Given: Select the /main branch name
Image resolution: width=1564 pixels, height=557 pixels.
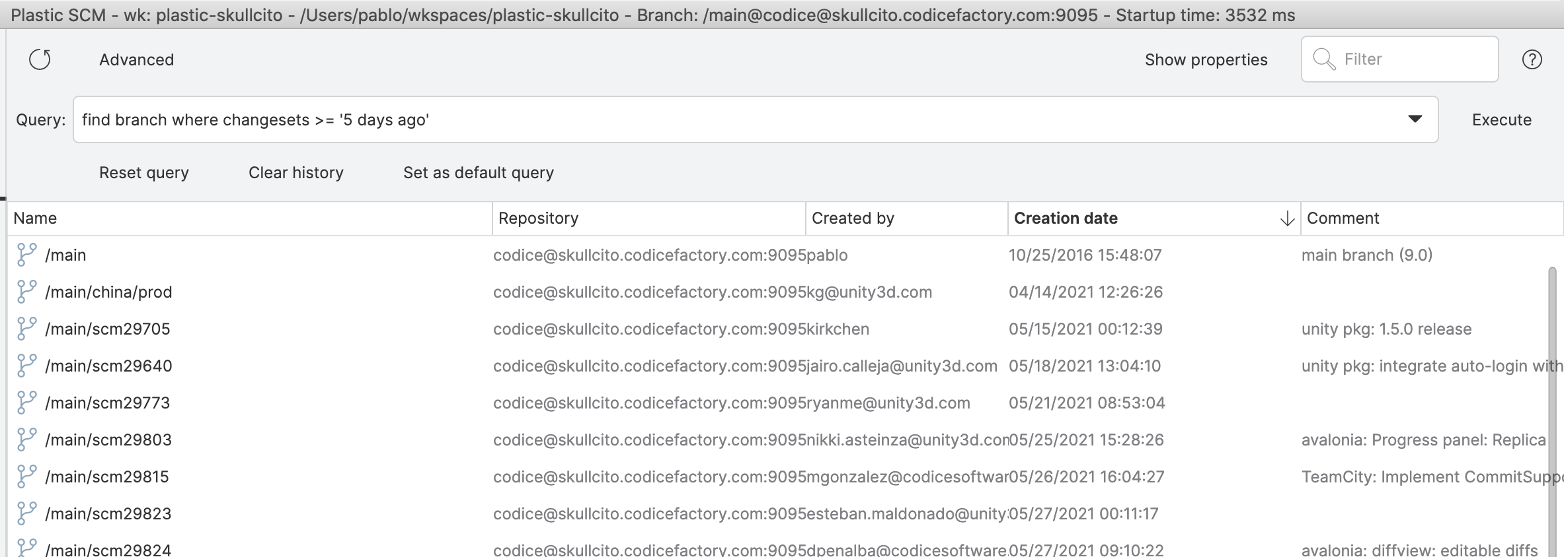Looking at the screenshot, I should tap(65, 255).
